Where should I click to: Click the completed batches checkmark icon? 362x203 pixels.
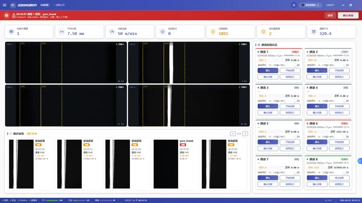[162, 32]
